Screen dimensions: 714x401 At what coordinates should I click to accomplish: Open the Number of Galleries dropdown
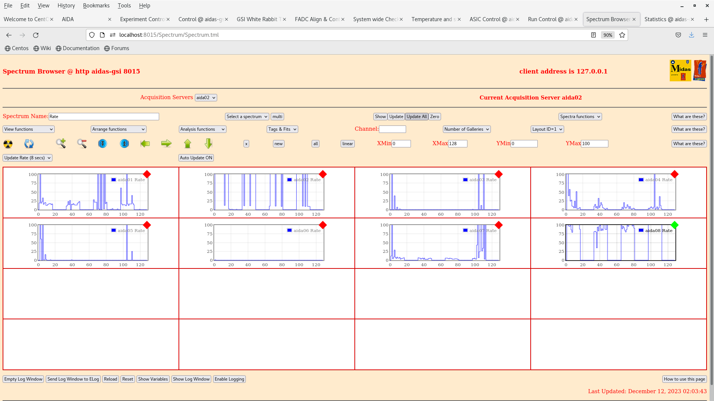466,129
